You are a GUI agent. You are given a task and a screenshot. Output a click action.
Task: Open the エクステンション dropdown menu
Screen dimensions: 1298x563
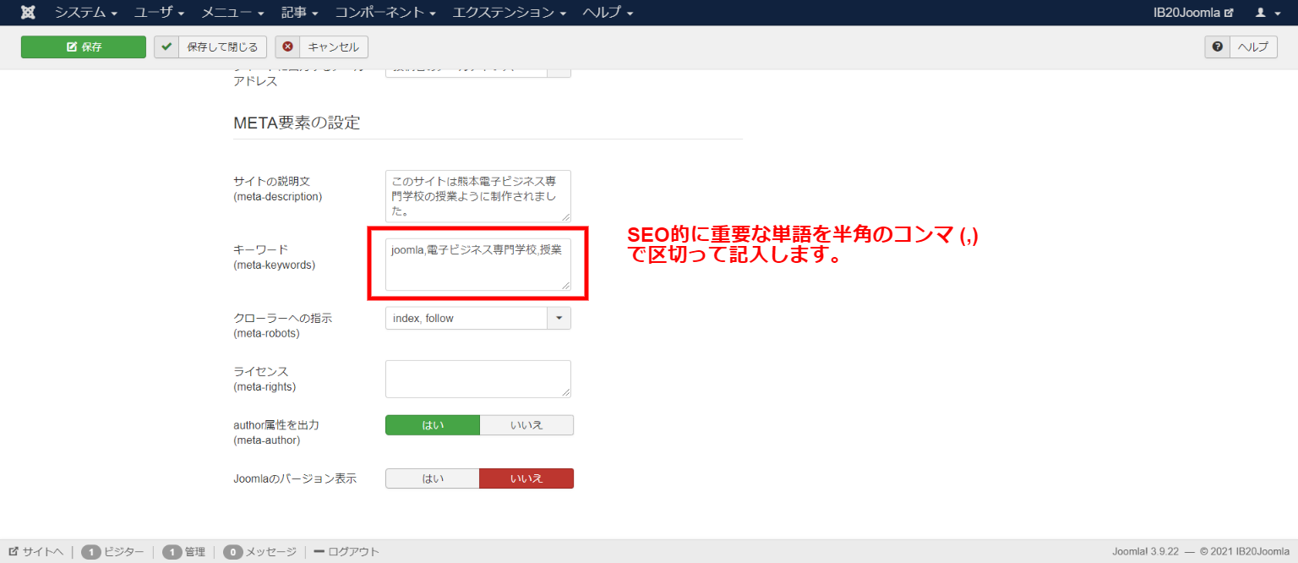tap(510, 13)
